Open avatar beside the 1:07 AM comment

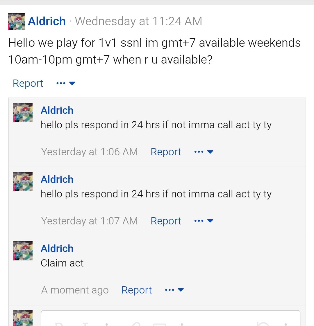23,182
